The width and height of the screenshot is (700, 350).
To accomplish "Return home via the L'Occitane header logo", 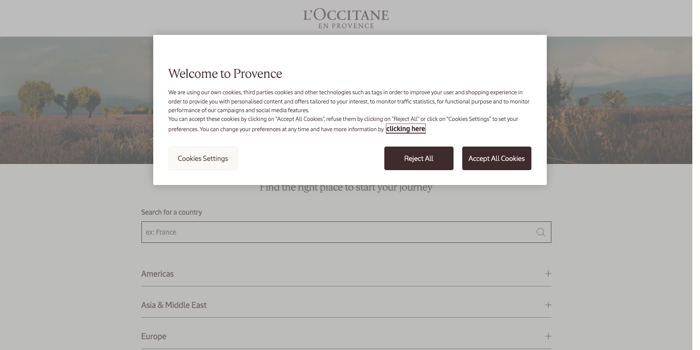I will (346, 18).
